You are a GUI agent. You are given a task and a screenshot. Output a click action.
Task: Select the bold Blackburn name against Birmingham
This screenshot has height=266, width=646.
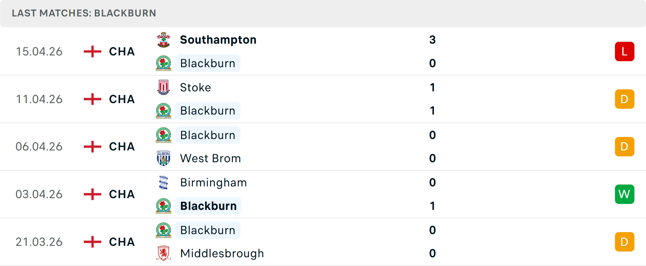pos(208,206)
